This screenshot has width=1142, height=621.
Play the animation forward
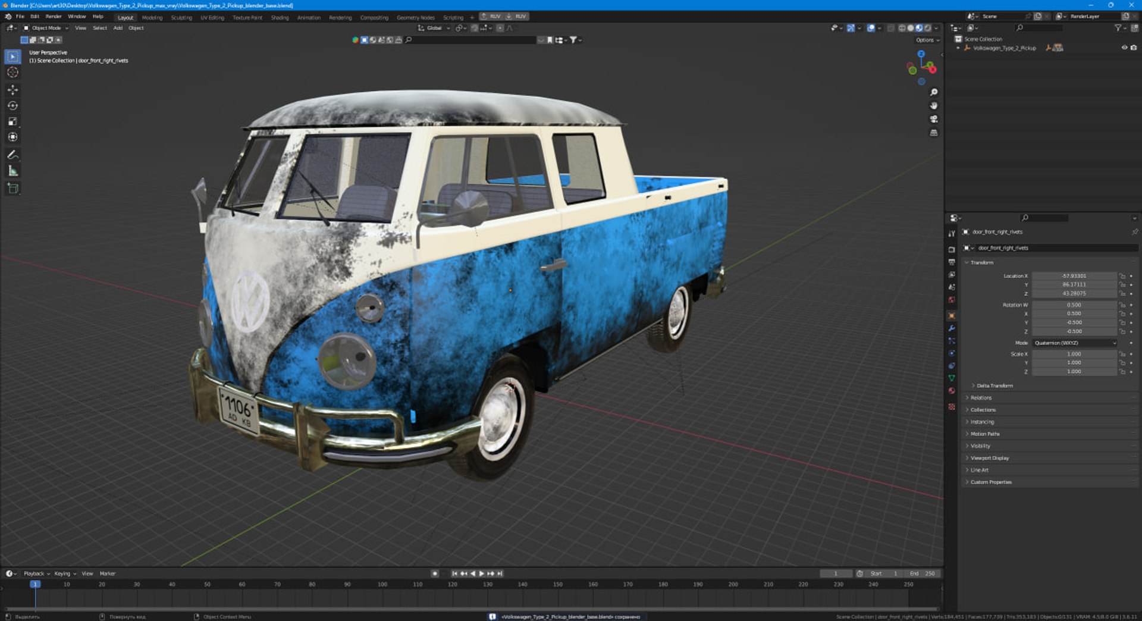pyautogui.click(x=482, y=573)
